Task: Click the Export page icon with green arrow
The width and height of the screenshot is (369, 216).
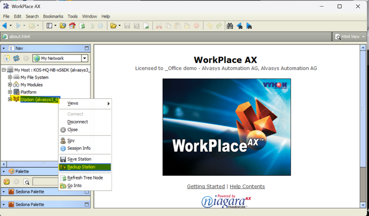Action: coord(146,26)
